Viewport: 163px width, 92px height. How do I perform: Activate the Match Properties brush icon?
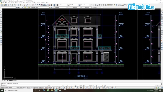[23, 5]
